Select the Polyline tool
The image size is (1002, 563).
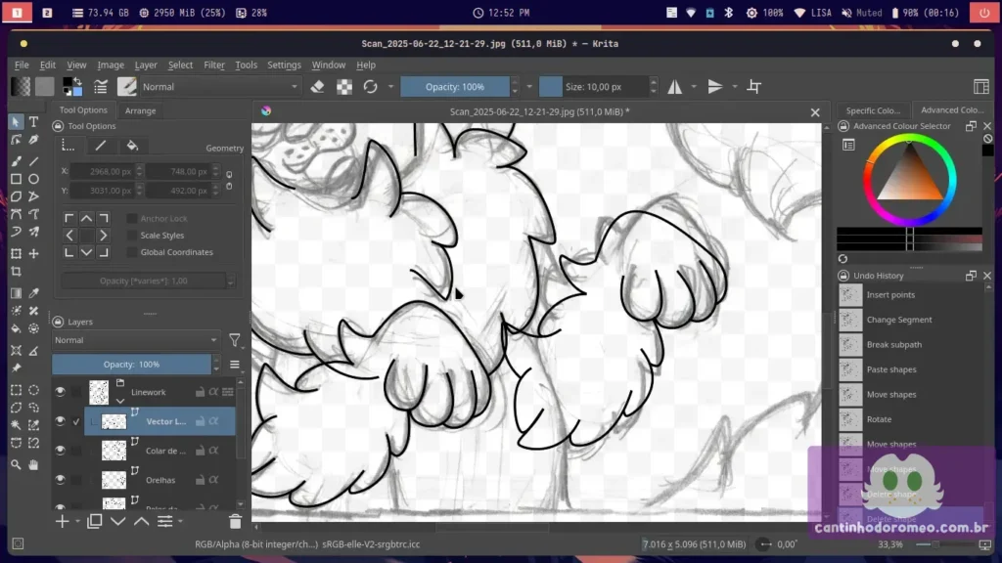point(34,196)
